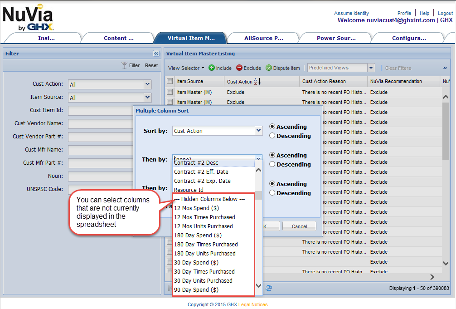This screenshot has height=309, width=456.
Task: Open the AllSource P... tab
Action: (263, 38)
